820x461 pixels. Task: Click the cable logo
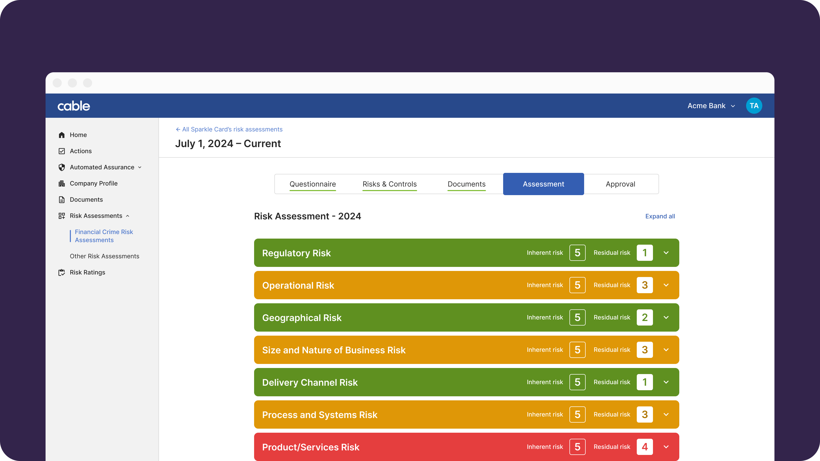[74, 106]
